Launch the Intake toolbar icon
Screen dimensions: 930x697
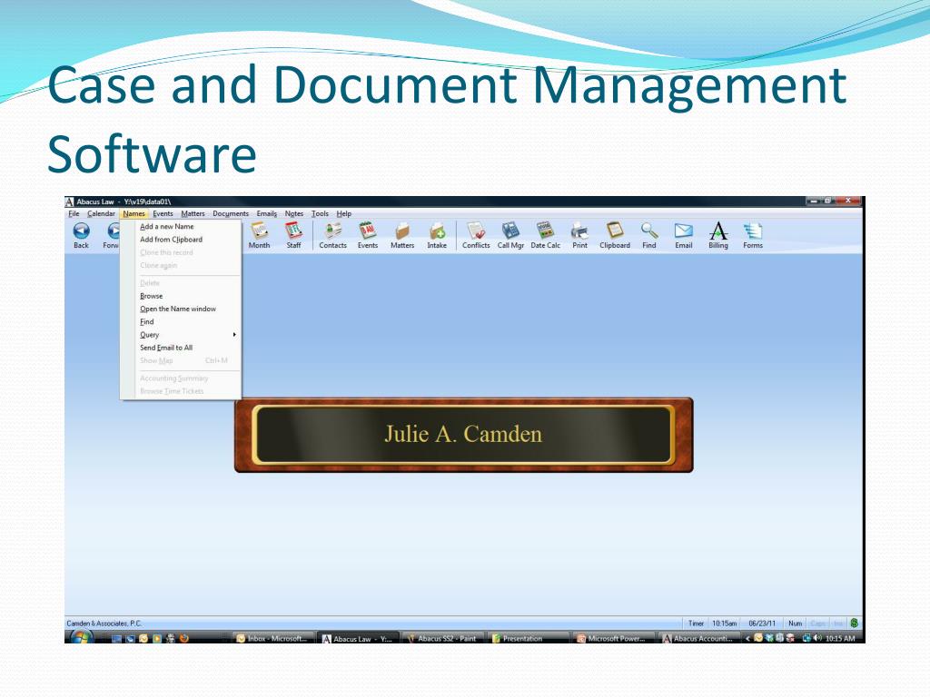[437, 231]
